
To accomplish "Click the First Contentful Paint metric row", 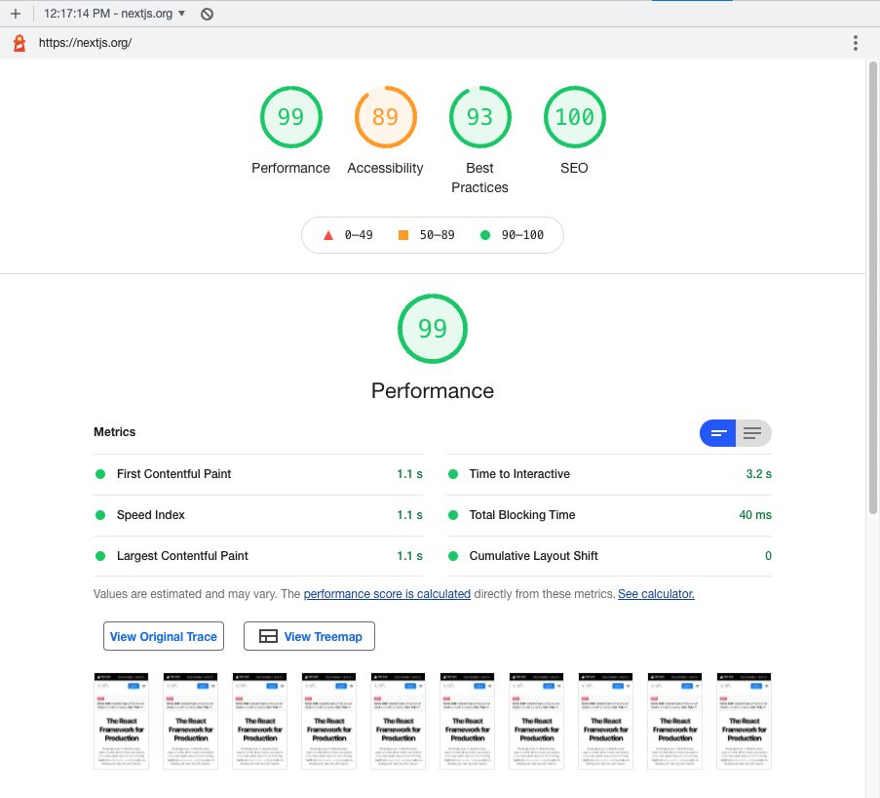I will click(x=258, y=474).
